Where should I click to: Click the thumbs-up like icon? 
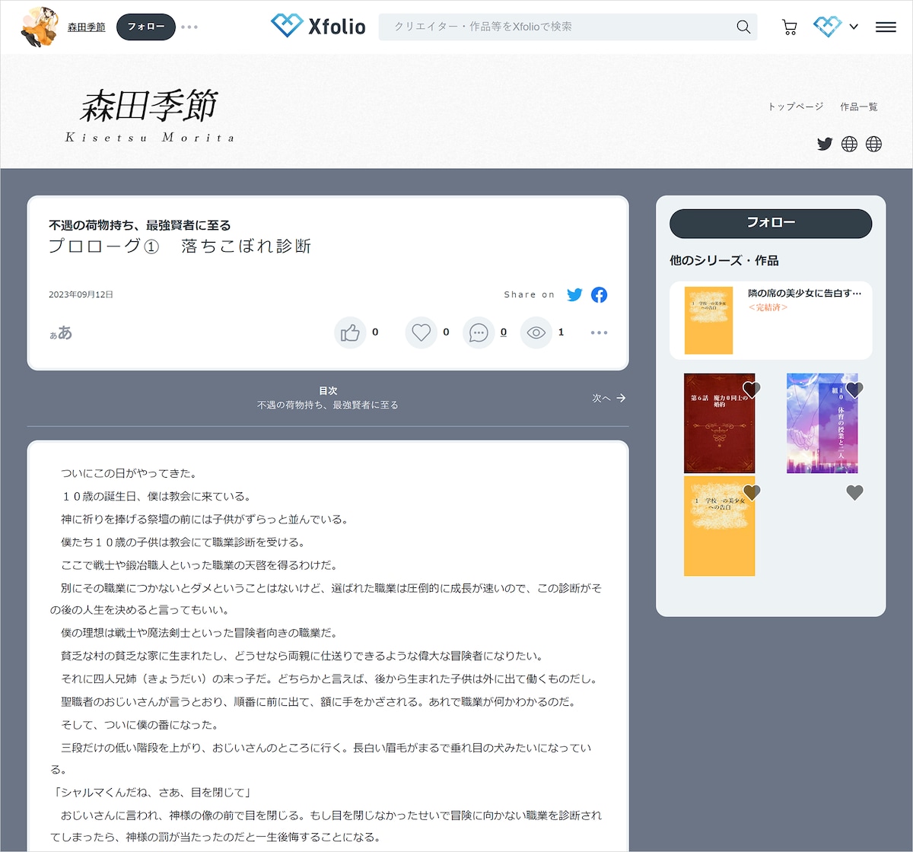click(350, 332)
